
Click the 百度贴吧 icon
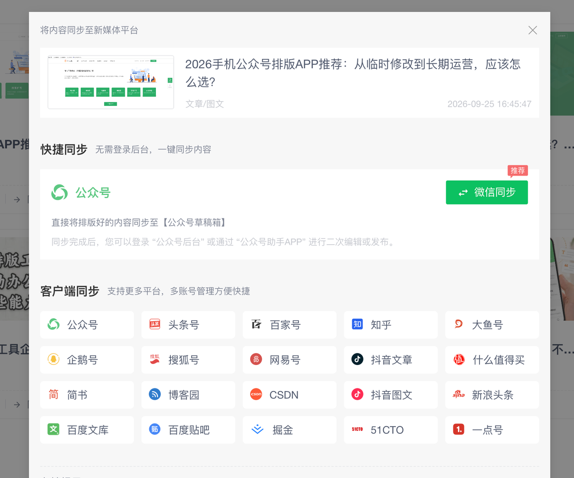tap(155, 430)
